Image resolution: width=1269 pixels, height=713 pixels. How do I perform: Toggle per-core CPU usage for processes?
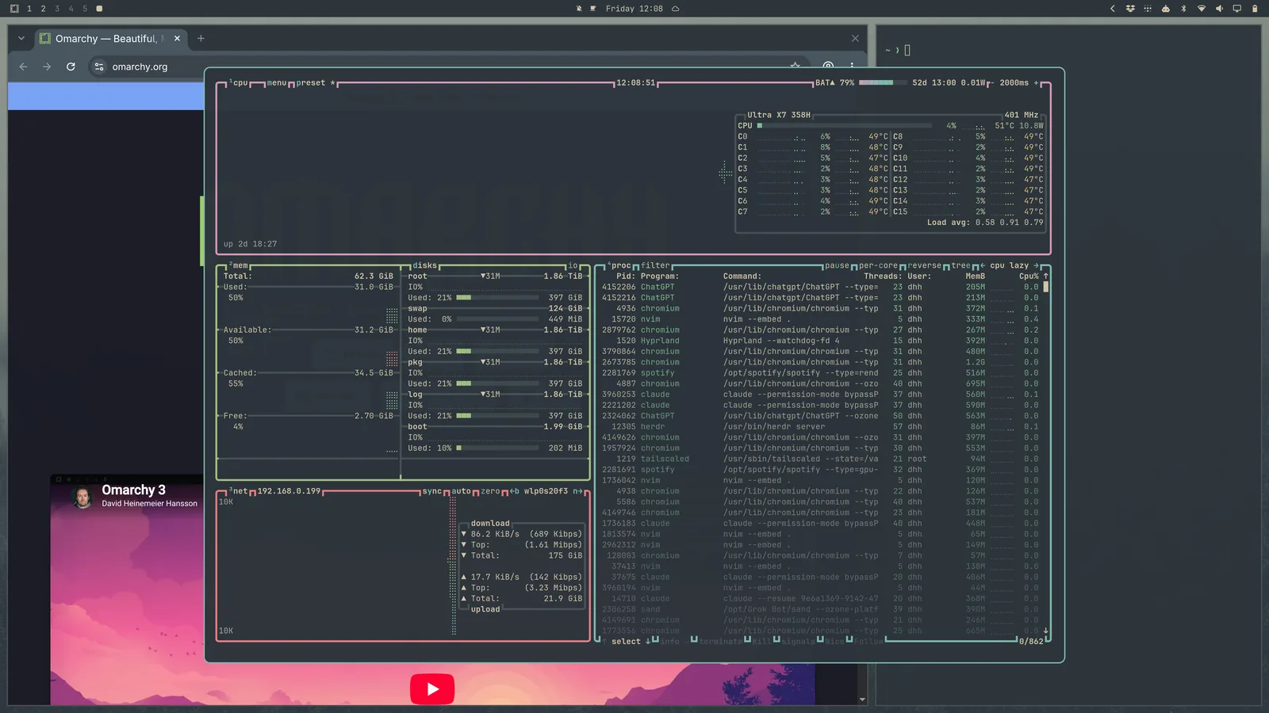pyautogui.click(x=879, y=265)
